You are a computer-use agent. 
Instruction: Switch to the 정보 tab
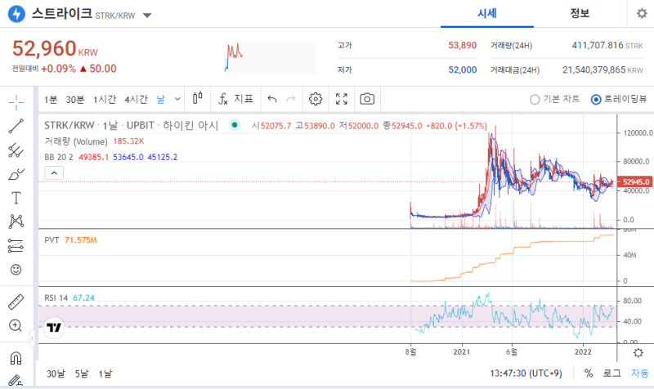[x=580, y=14]
